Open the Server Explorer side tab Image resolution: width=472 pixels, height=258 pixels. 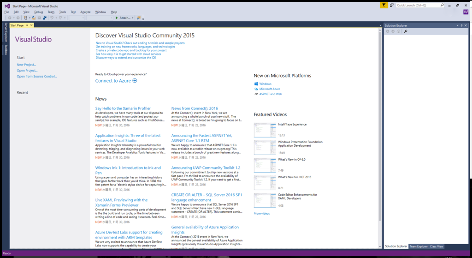[x=6, y=32]
